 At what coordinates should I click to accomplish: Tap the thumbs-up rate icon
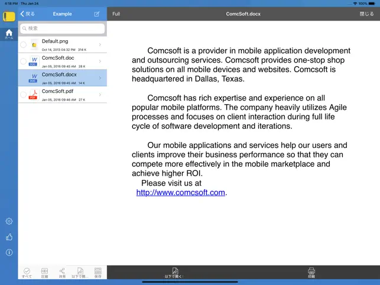9,237
